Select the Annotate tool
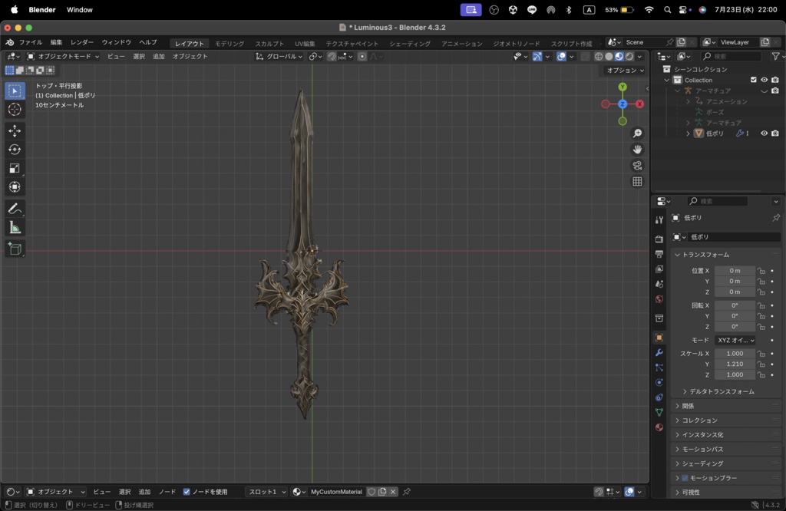This screenshot has height=511, width=786. pyautogui.click(x=15, y=207)
